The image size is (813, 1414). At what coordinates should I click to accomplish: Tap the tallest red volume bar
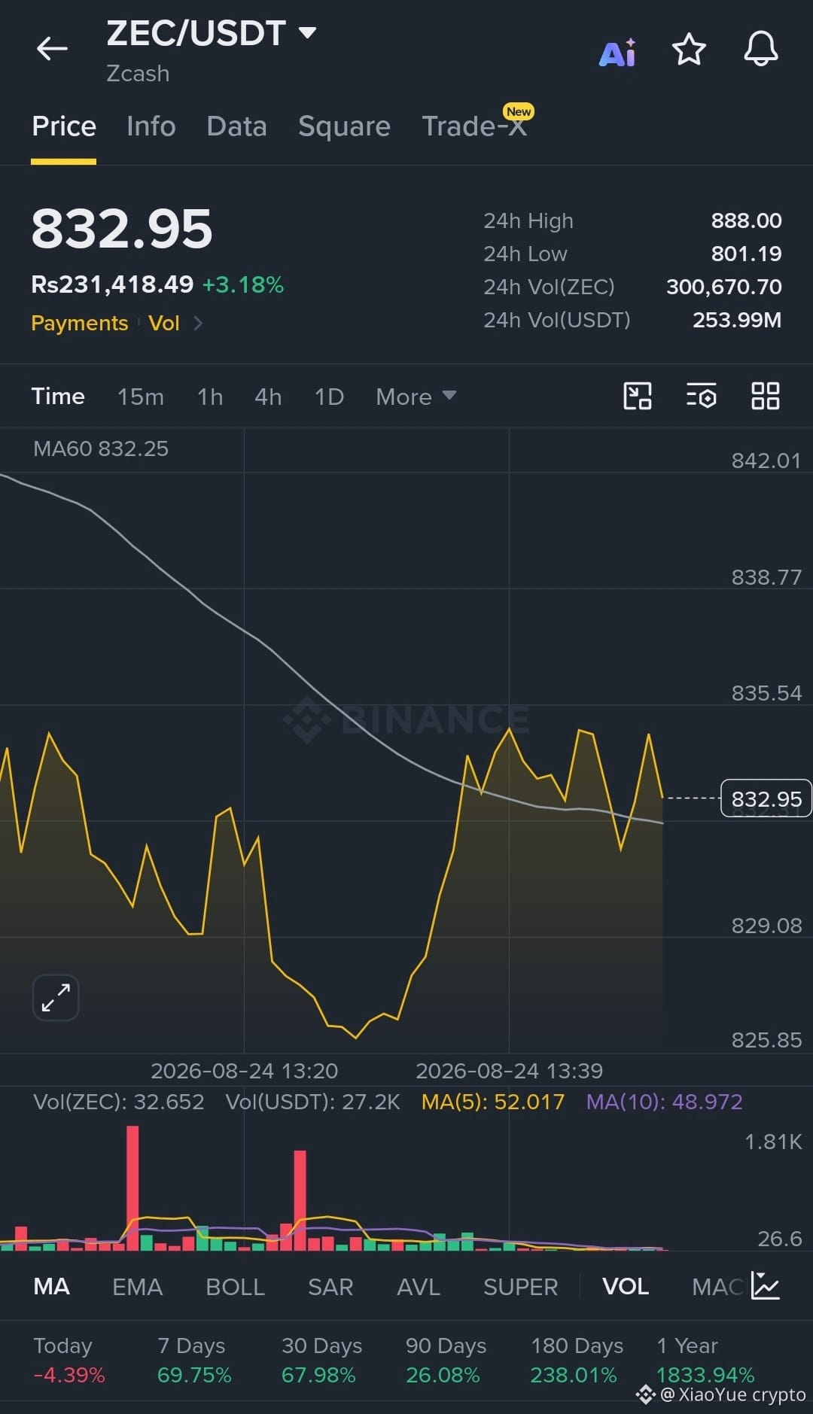pos(132,1187)
